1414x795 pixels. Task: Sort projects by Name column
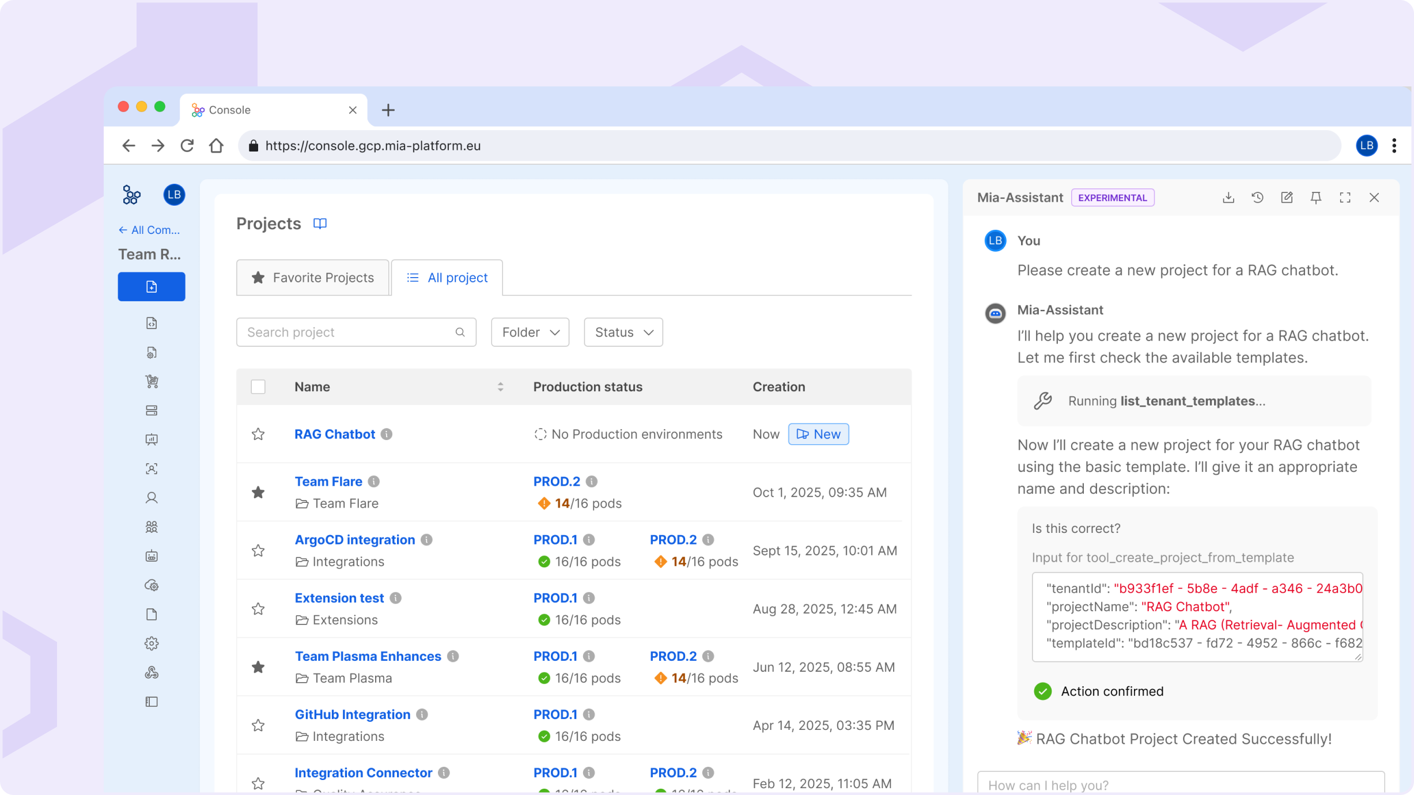click(500, 387)
